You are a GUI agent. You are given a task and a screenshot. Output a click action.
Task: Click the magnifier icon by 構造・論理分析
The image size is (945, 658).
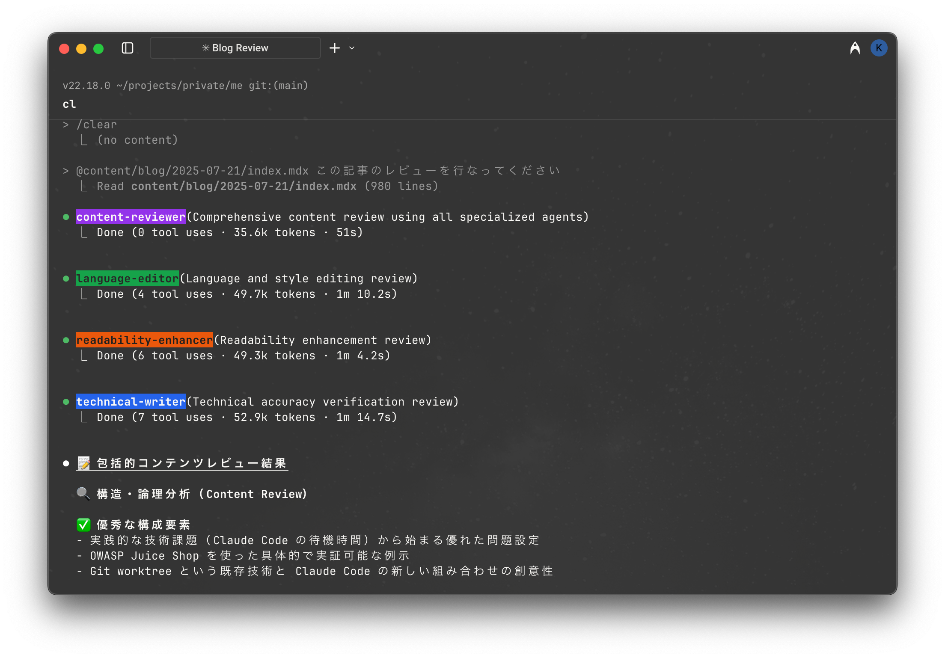coord(83,494)
